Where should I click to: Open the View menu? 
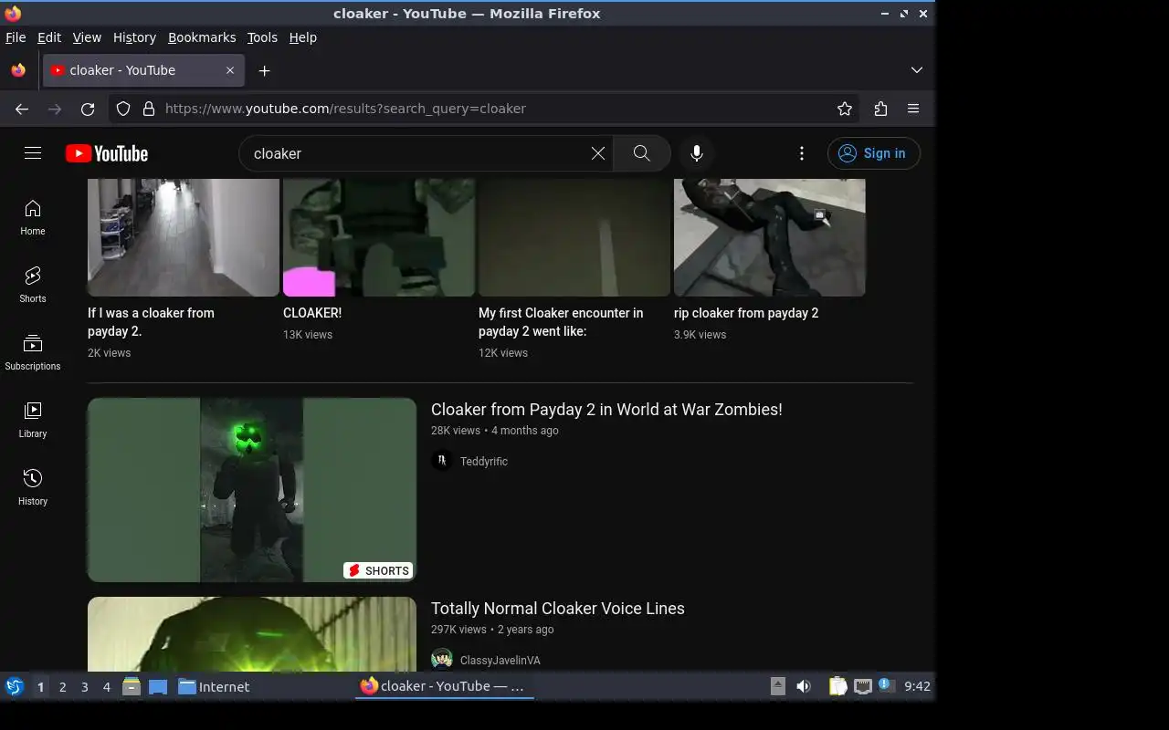(87, 37)
